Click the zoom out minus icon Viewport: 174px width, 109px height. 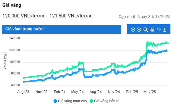click(139, 30)
